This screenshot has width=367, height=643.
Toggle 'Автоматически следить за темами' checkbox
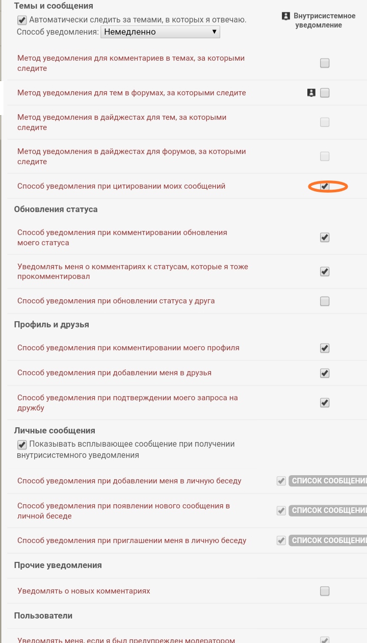pyautogui.click(x=22, y=20)
